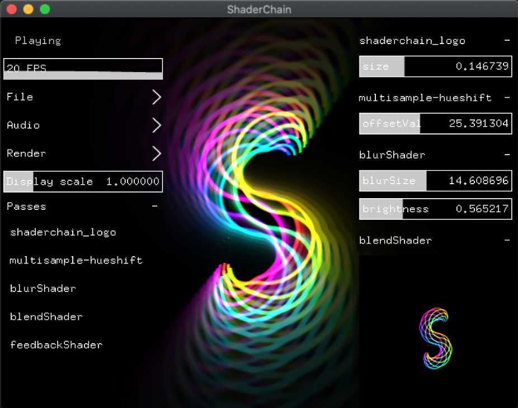Collapse the Passes panel
The image size is (518, 408).
[x=155, y=206]
